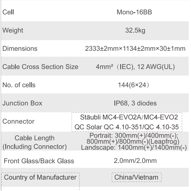Select the dashed 'China/Vietnam' value box
This screenshot has width=191, height=191.
point(136,177)
